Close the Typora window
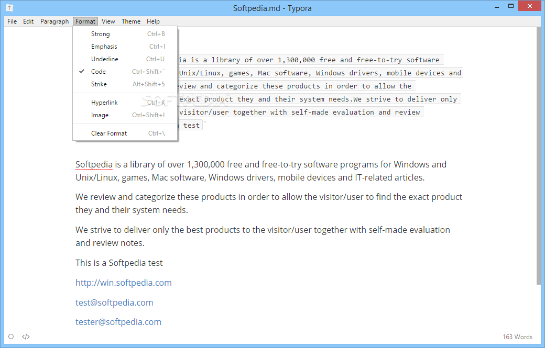 coord(530,6)
